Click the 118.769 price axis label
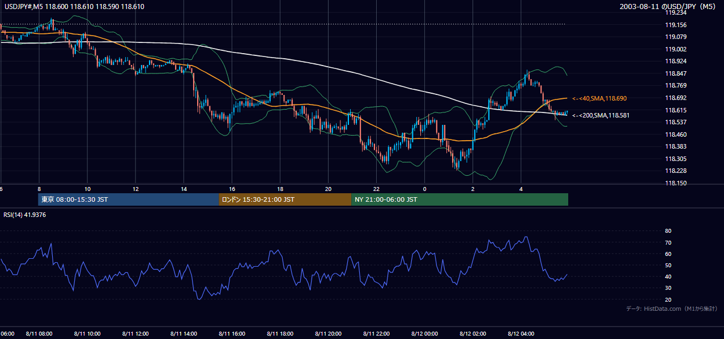 pos(676,86)
